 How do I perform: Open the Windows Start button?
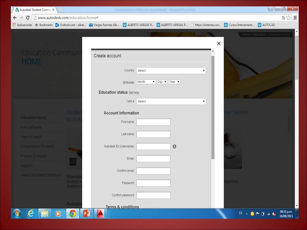click(x=17, y=214)
